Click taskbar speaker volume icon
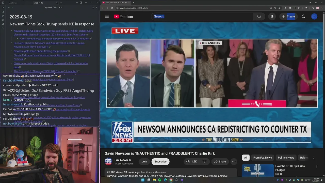325x183 pixels. [309, 180]
